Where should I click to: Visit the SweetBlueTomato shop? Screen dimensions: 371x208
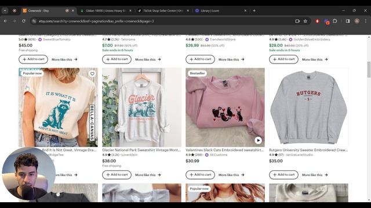coord(57,39)
